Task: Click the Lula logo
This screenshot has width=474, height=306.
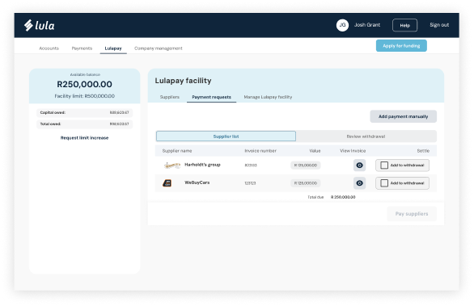Action: pyautogui.click(x=40, y=25)
